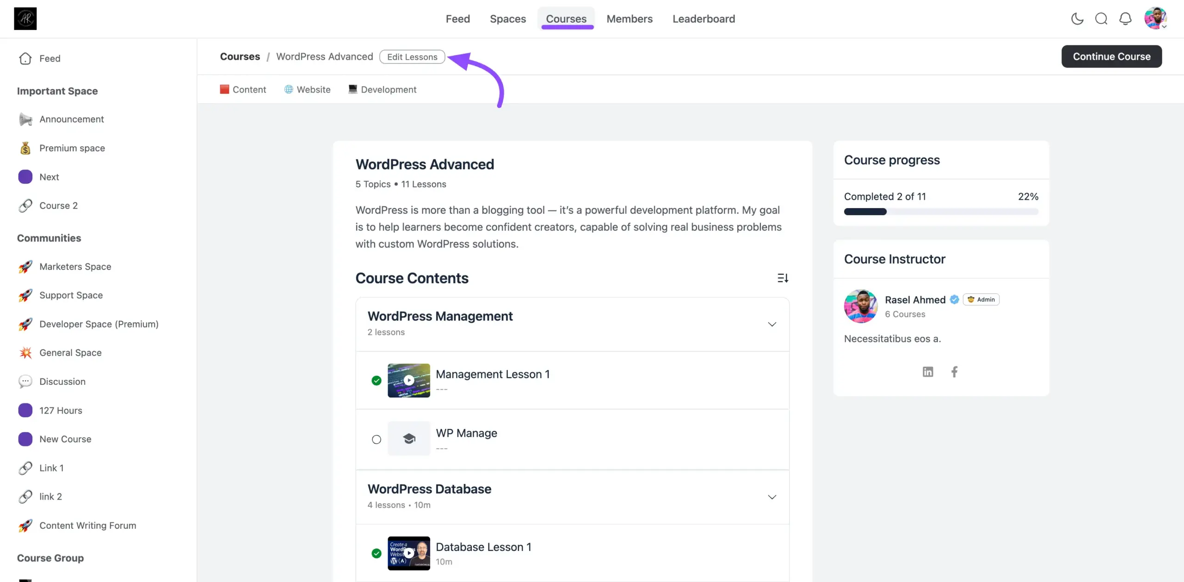Collapse the WordPress Database section chevron
The image size is (1184, 582).
tap(772, 497)
